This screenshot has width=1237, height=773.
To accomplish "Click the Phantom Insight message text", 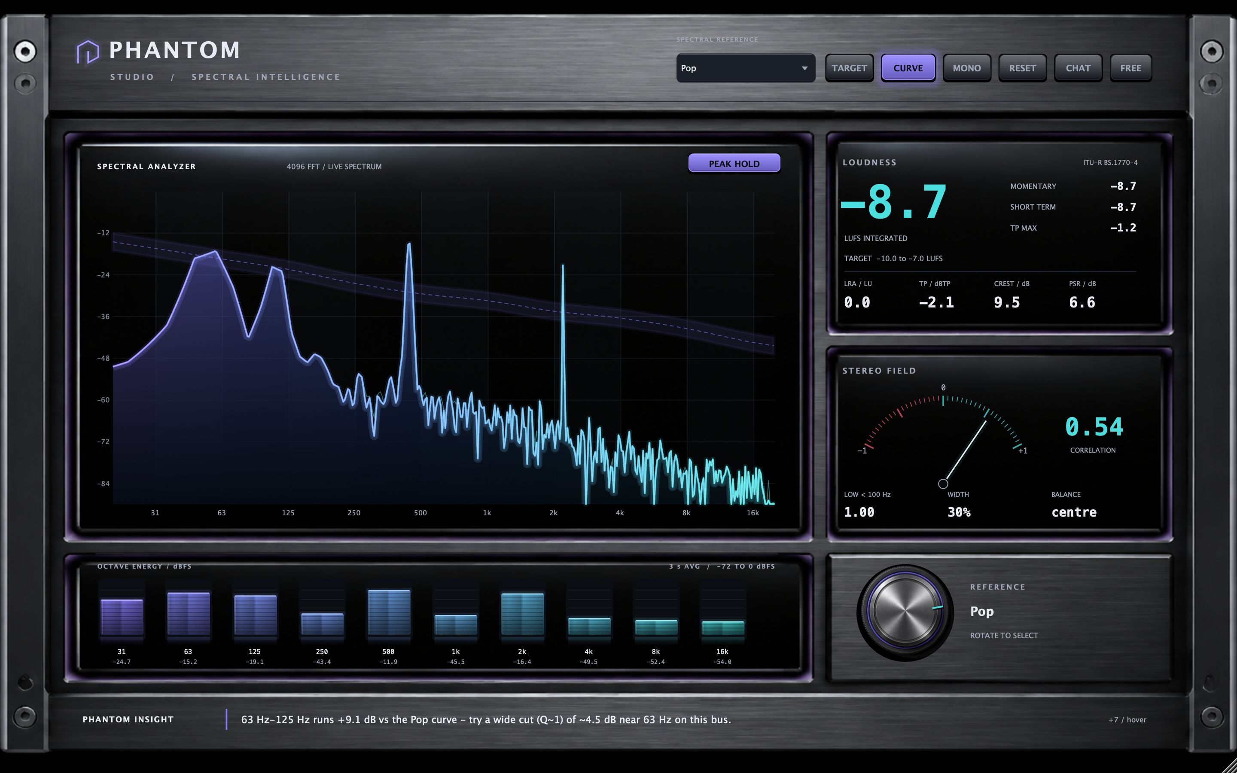I will tap(486, 720).
